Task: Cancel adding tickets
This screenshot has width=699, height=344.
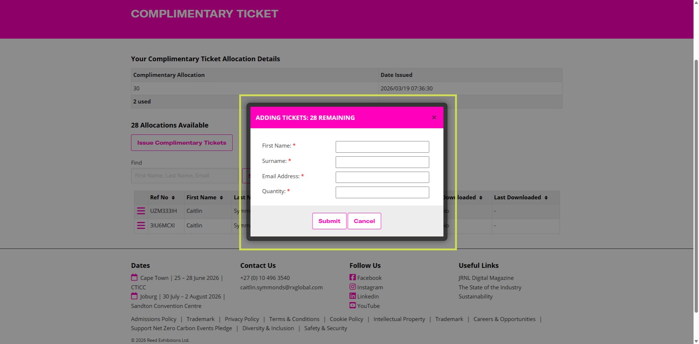Action: click(364, 221)
